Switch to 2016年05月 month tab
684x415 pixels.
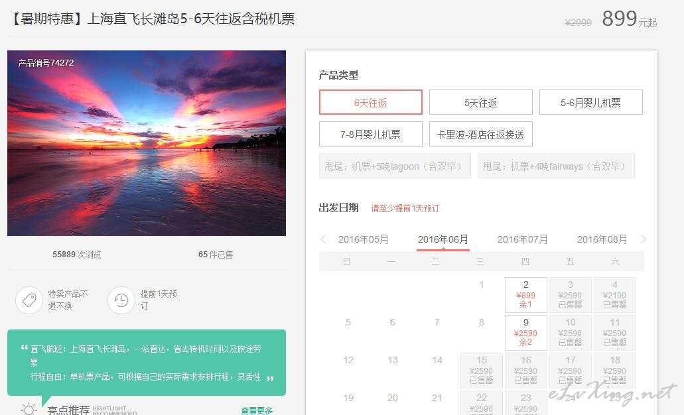(364, 239)
